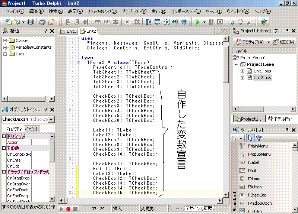This screenshot has height=214, width=298.
Task: Click the binoculars toolbar icon
Action: point(175,22)
